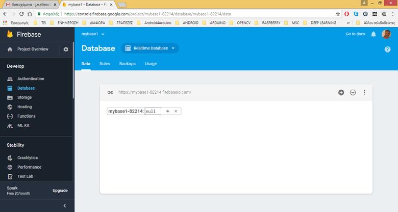
Task: Click the mybase1-82214 root node label
Action: 126,111
